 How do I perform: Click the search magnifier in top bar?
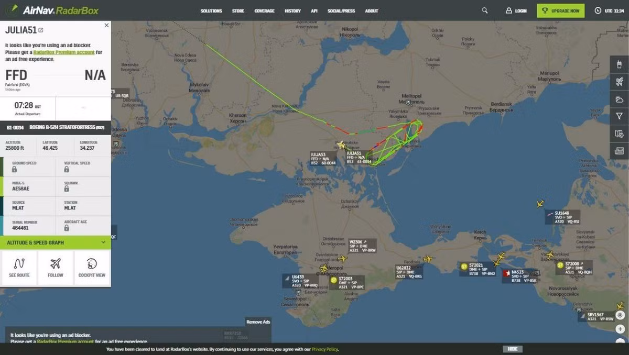tap(485, 10)
